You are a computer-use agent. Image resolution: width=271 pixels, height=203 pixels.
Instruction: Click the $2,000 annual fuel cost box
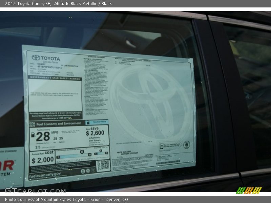[42, 158]
